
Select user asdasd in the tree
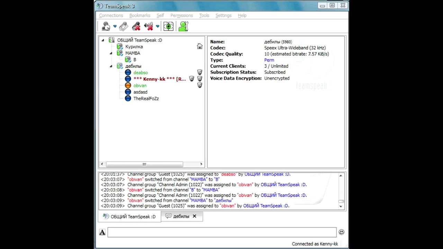(x=140, y=92)
